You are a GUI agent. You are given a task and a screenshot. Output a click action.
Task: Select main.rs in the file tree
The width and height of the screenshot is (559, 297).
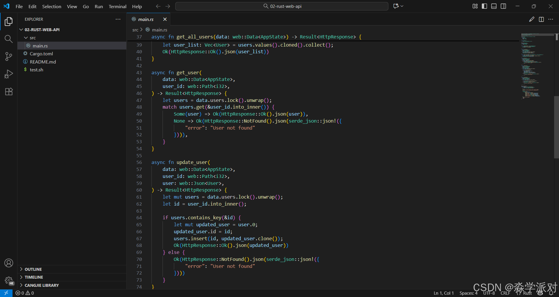[72, 46]
